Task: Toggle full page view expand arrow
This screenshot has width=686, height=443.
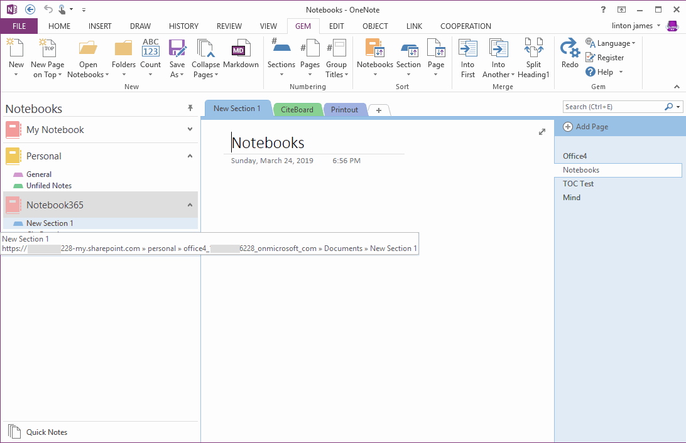Action: [x=542, y=132]
